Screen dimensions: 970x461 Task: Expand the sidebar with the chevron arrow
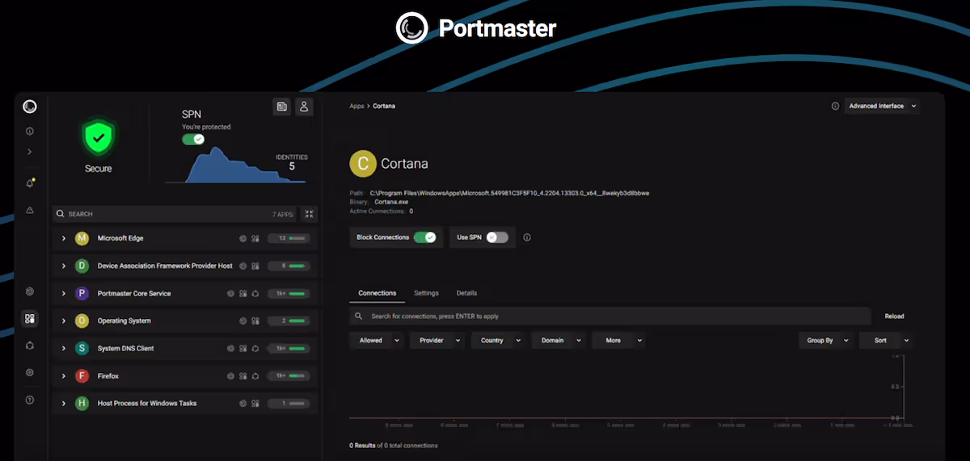pos(30,152)
